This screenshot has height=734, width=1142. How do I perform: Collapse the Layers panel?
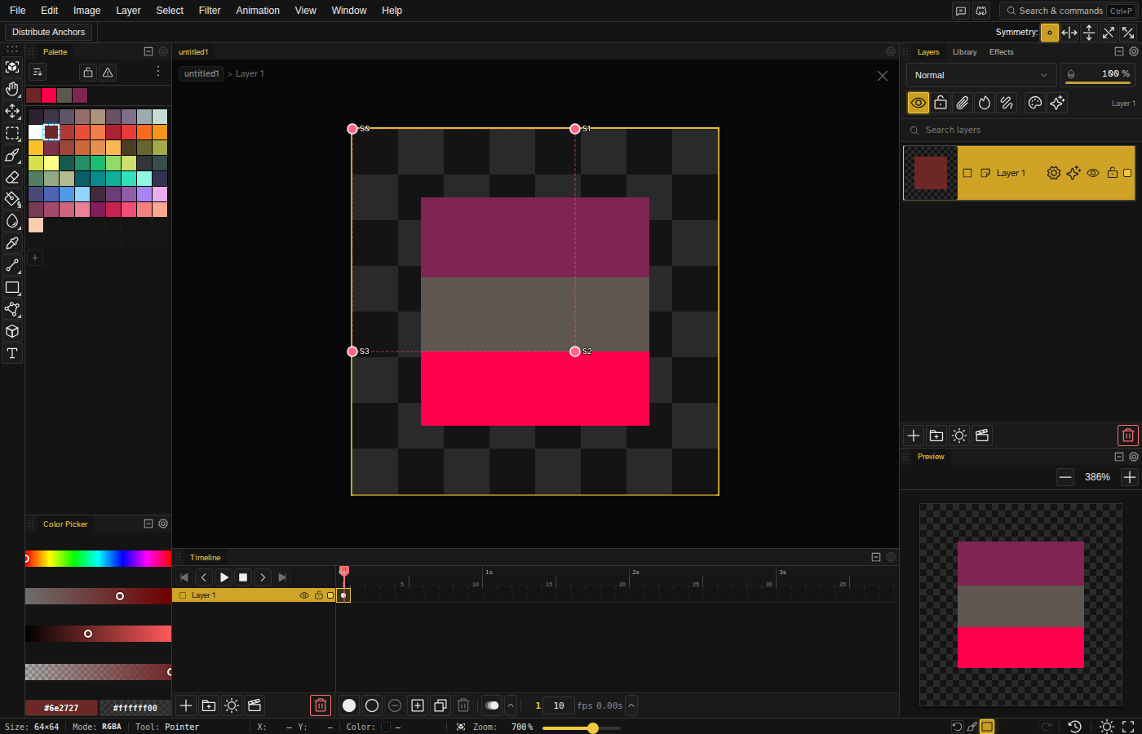[1119, 51]
